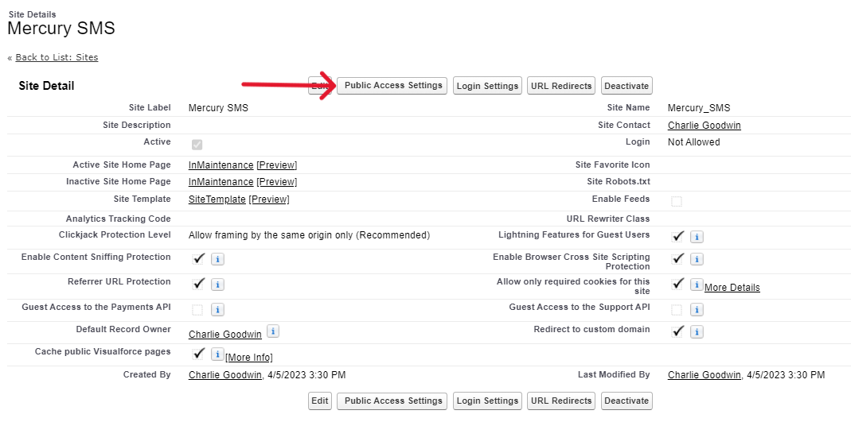Click Enable Browser Cross Site Scripting Protection checkmark
Viewport: 851px width, 422px height.
(677, 257)
